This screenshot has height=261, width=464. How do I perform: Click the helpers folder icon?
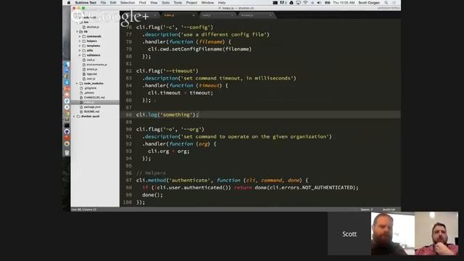tap(84, 41)
